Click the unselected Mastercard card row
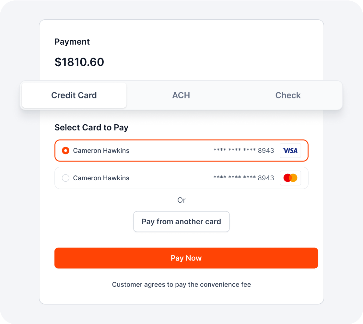The width and height of the screenshot is (363, 324). pos(181,178)
